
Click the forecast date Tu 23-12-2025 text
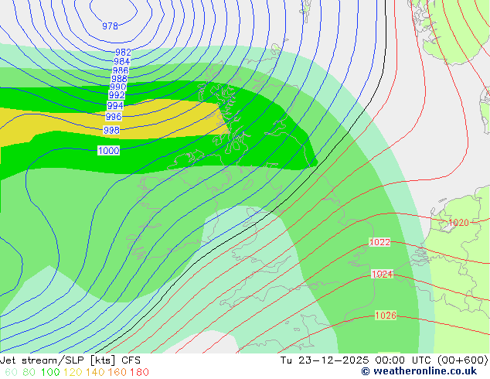pyautogui.click(x=325, y=360)
